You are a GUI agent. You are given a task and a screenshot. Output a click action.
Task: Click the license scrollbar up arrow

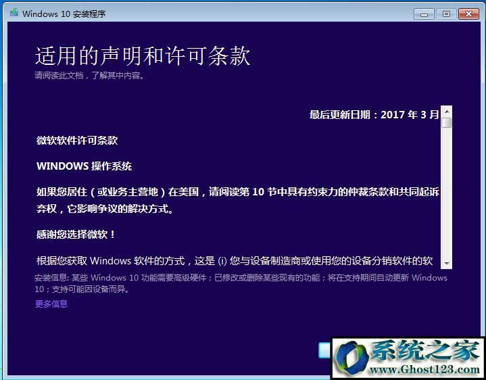pos(447,112)
